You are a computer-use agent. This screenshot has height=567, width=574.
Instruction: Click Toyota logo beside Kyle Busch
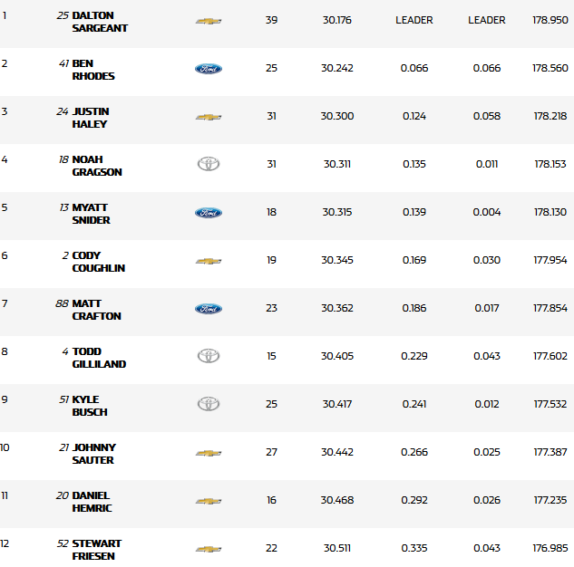(209, 404)
